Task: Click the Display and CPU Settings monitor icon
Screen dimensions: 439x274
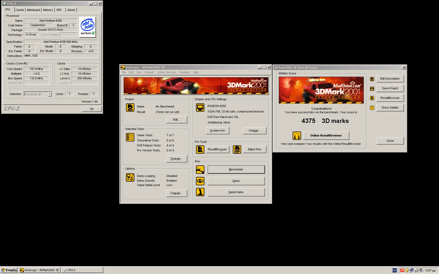Action: pyautogui.click(x=200, y=108)
